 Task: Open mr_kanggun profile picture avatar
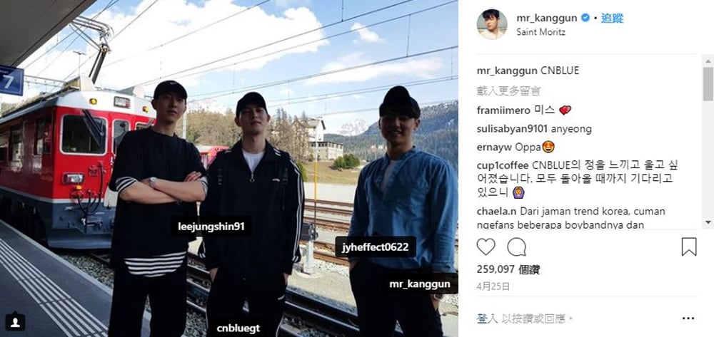[x=492, y=24]
